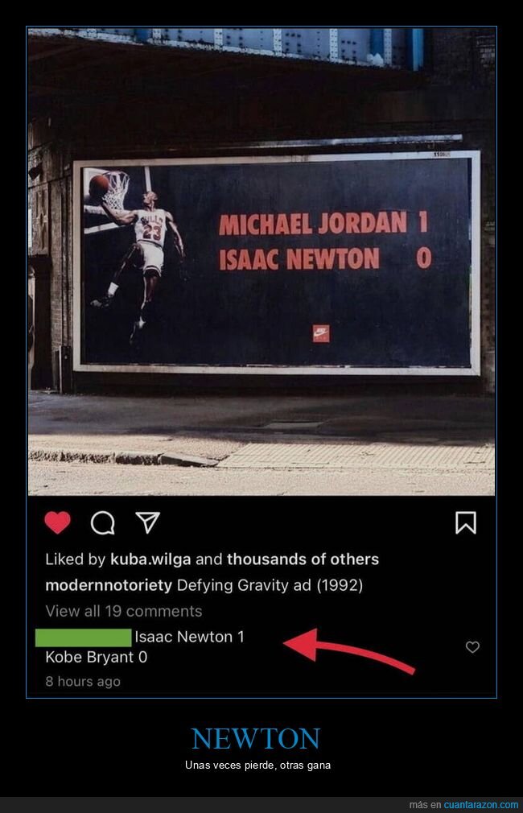Visit the cuantarazon.com link

tap(480, 805)
